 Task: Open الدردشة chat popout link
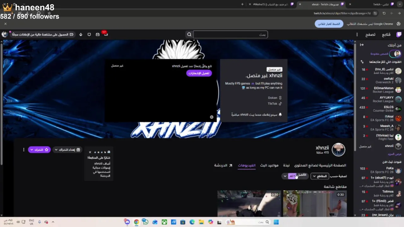(x=223, y=165)
